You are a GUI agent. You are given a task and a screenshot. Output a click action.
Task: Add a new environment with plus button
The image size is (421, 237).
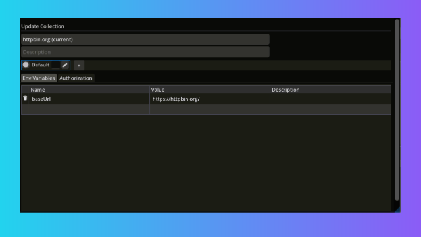click(79, 65)
